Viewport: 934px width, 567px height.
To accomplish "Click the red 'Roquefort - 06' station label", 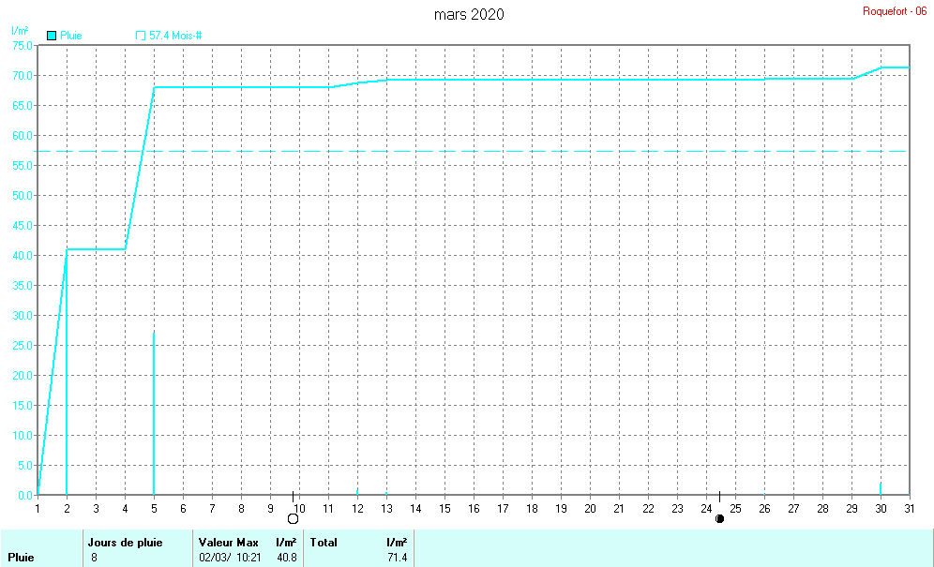I will (894, 11).
